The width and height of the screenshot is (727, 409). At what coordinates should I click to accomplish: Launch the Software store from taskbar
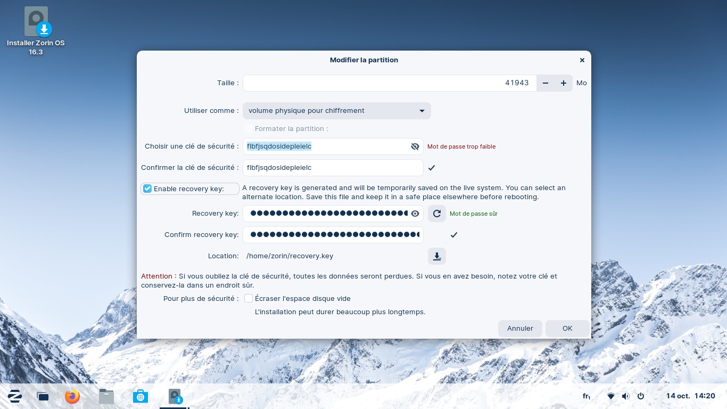pos(141,396)
